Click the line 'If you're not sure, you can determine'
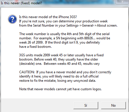Image resolution: width=129 pixels, height=112 pixels. click(63, 21)
